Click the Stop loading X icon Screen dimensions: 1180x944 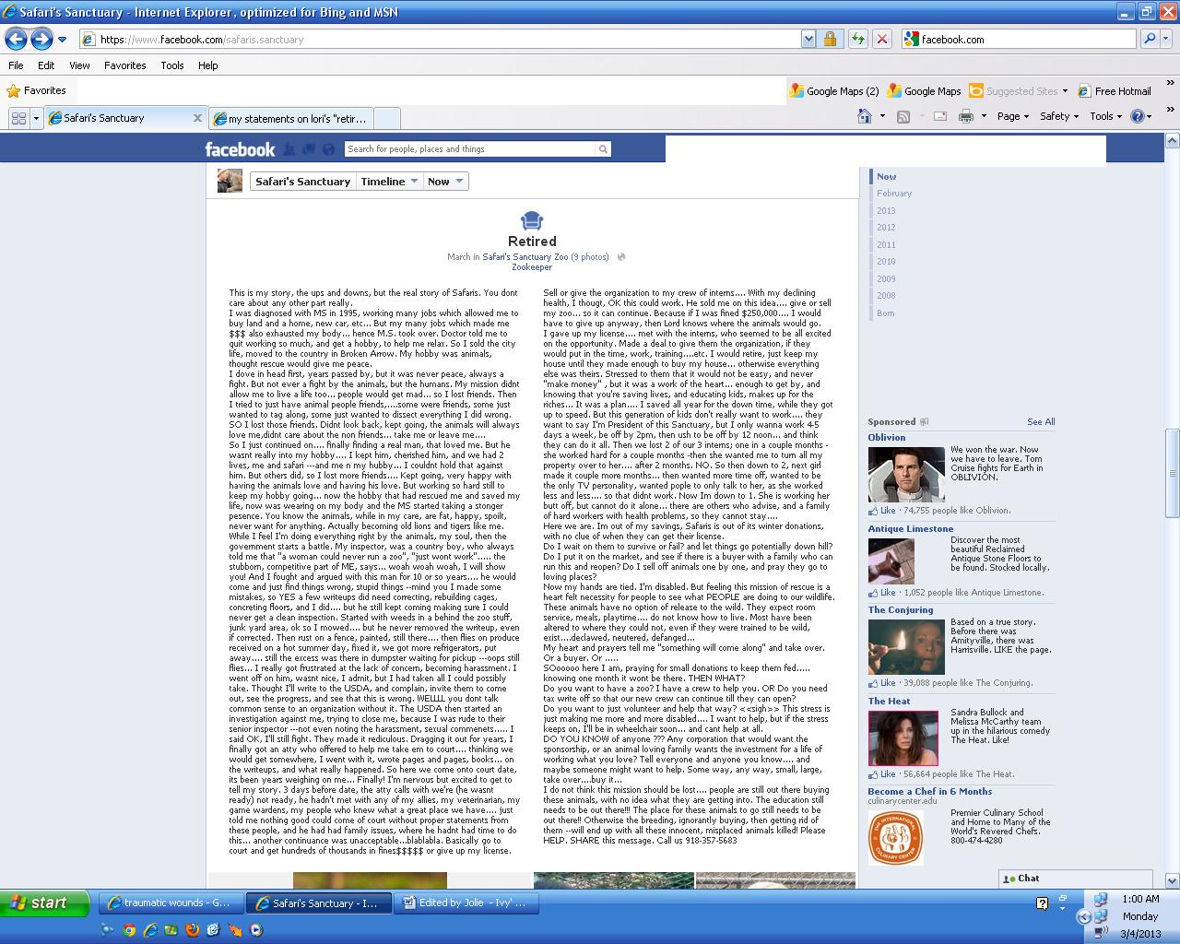tap(882, 39)
